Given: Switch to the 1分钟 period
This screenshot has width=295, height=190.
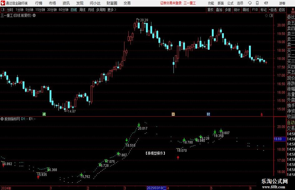Looking at the screenshot, I should [x=19, y=10].
